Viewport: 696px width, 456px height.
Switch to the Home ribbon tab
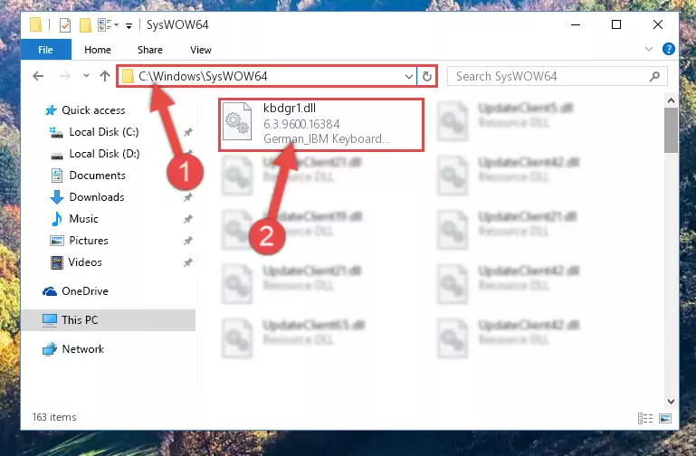tap(98, 50)
